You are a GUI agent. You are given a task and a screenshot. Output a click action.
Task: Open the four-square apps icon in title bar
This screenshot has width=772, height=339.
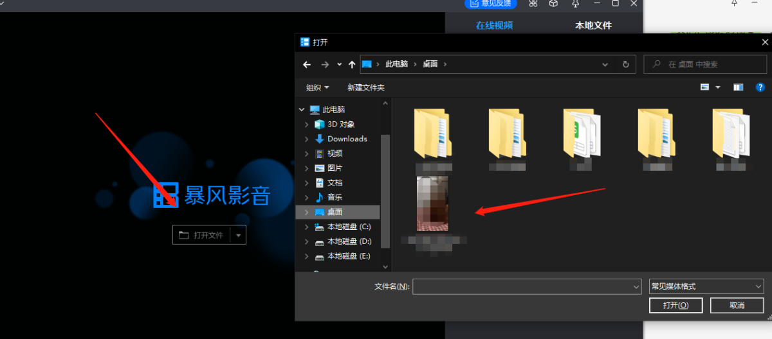(533, 3)
